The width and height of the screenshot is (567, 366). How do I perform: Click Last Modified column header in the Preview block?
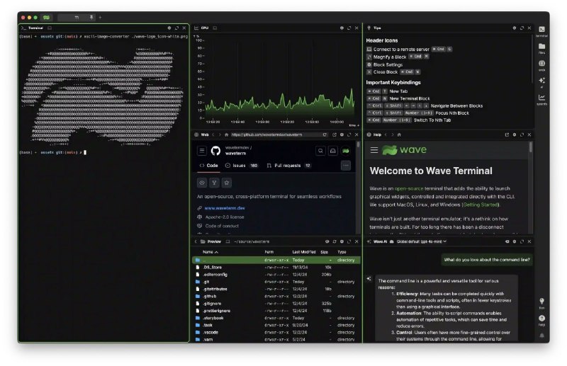tap(304, 252)
